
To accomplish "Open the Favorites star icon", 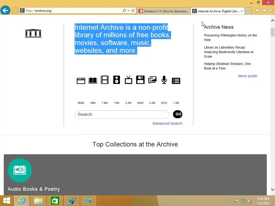I will pos(264,10).
